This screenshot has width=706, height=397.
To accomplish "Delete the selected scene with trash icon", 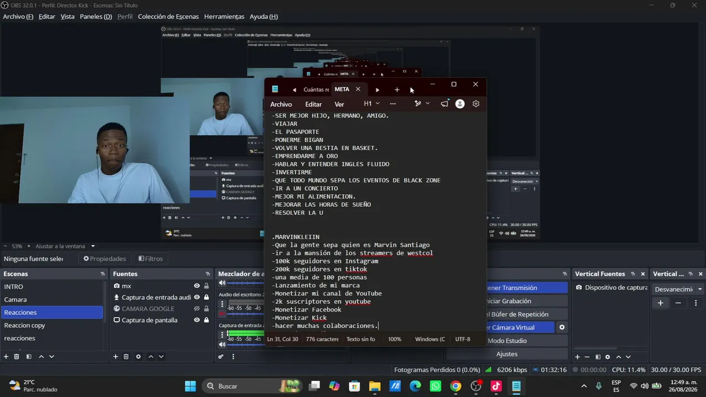I will pyautogui.click(x=17, y=357).
